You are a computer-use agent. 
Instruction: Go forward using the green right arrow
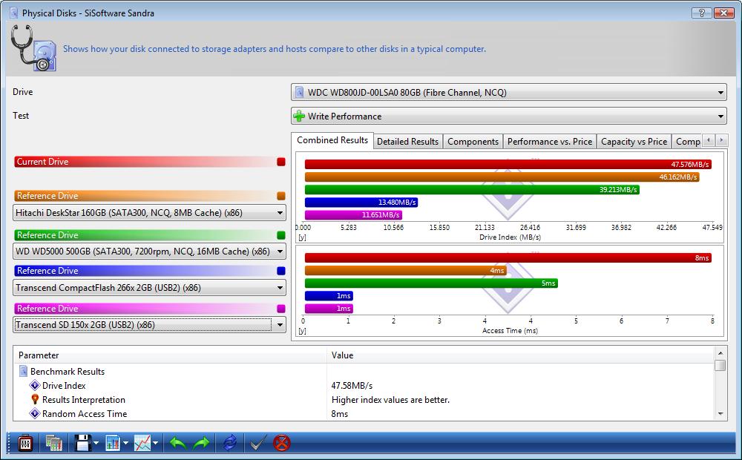click(201, 444)
